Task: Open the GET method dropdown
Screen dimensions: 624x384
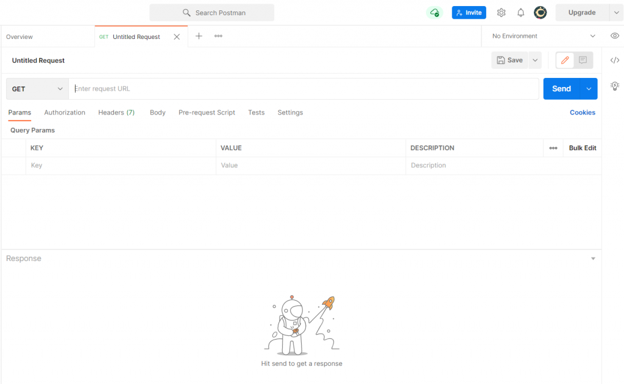Action: click(37, 88)
